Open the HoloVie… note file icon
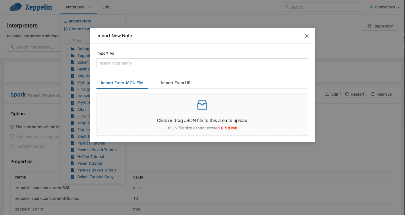405x215 pixels. 73,96
